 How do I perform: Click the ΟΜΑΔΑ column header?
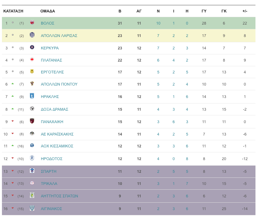48,11
